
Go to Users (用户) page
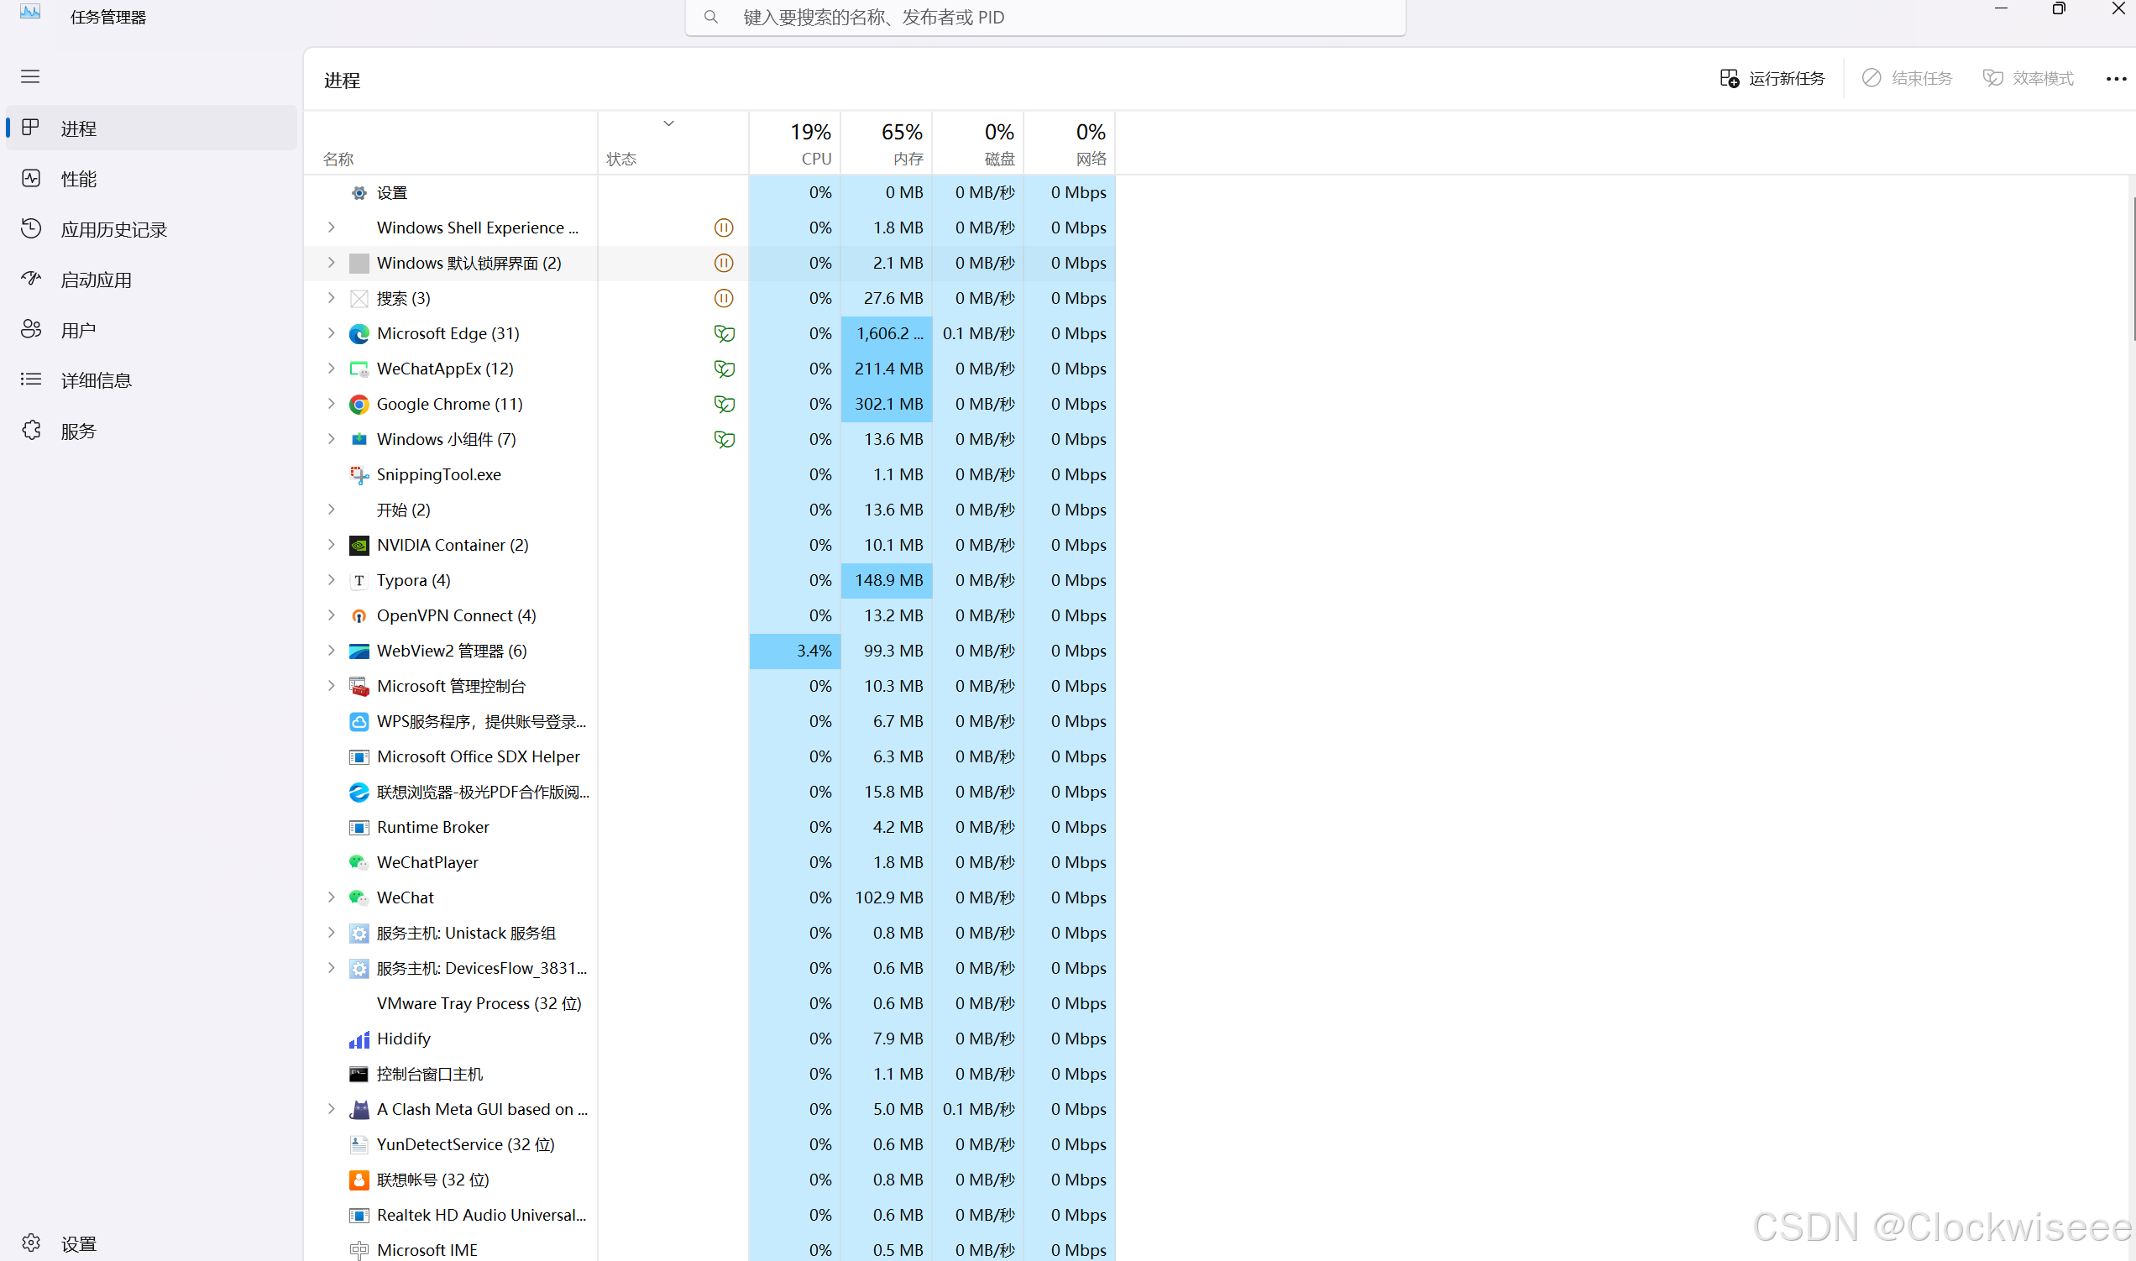tap(77, 330)
